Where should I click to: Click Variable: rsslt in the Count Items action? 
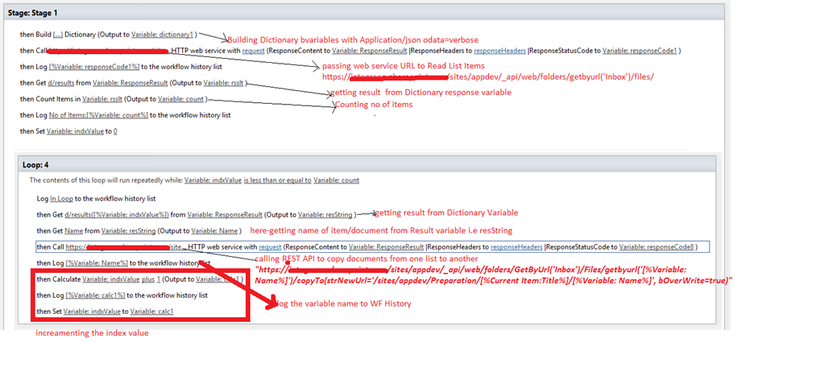[x=102, y=99]
